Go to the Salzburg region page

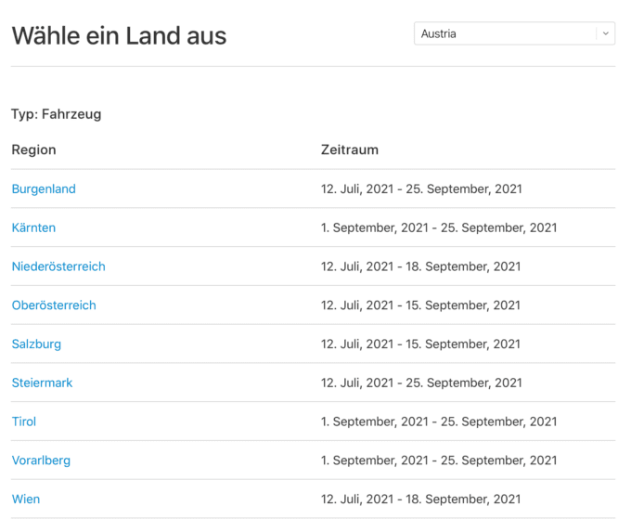tap(36, 344)
